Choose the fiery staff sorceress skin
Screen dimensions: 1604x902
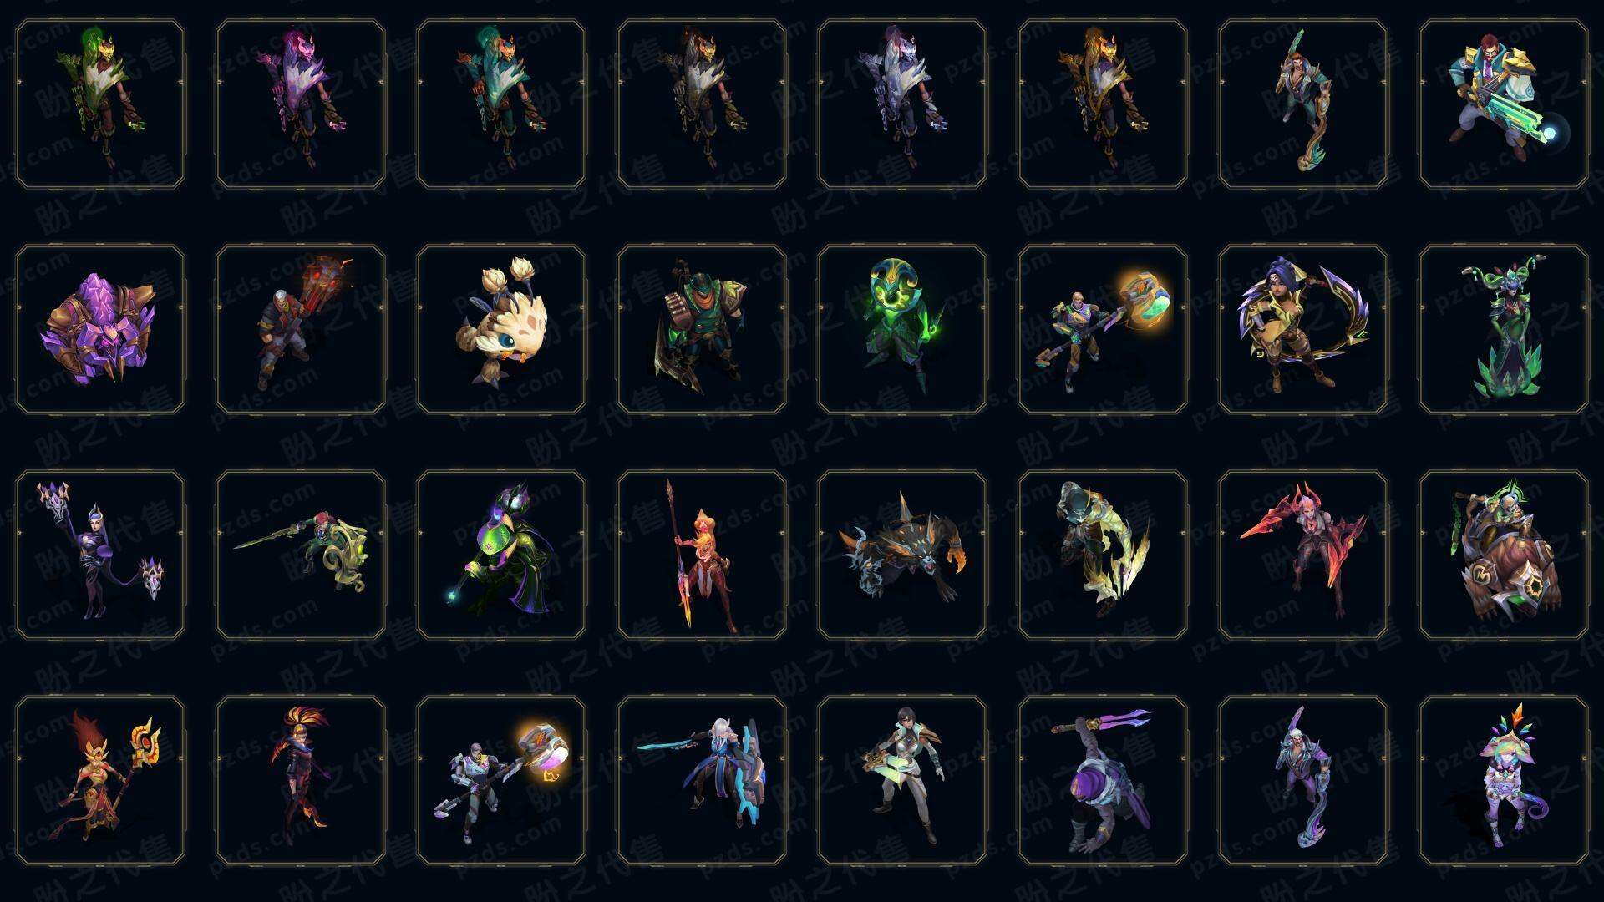100,780
